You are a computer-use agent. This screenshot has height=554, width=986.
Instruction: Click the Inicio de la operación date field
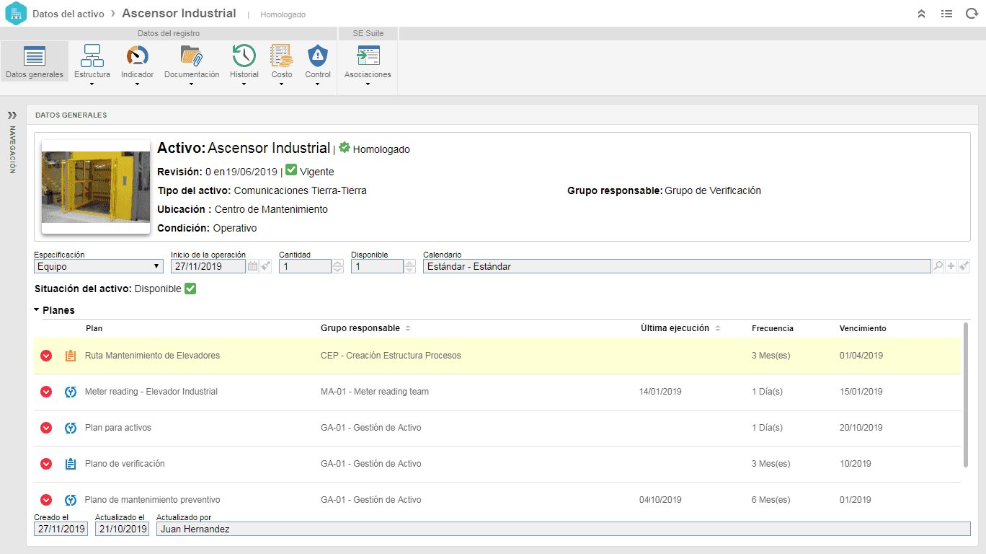pyautogui.click(x=208, y=266)
